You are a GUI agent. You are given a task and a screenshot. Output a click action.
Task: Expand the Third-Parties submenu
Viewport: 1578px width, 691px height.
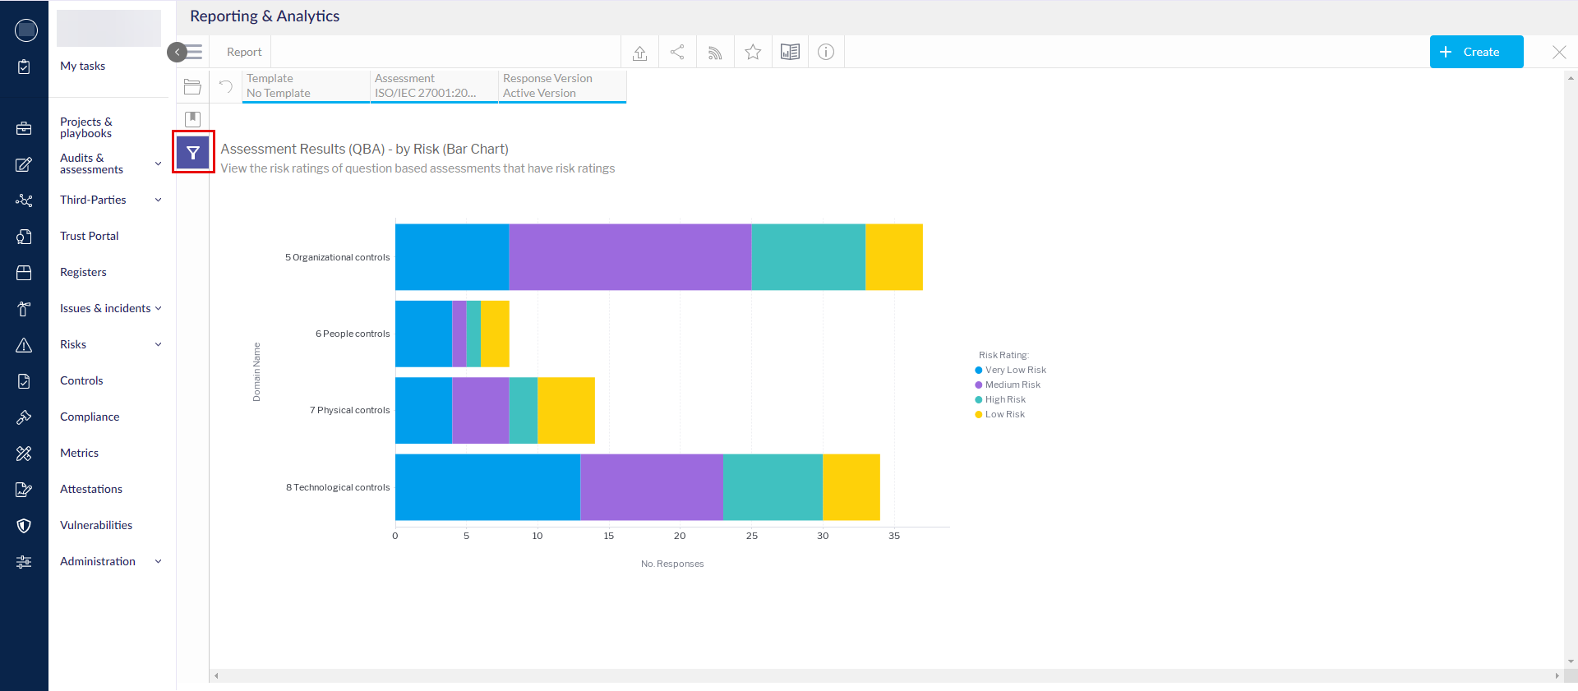(x=158, y=200)
